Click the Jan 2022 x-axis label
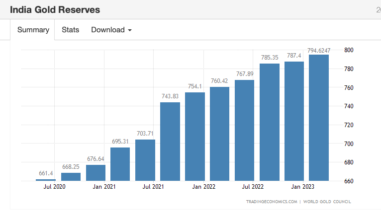Screen dimensions: 381x220 click(x=203, y=187)
